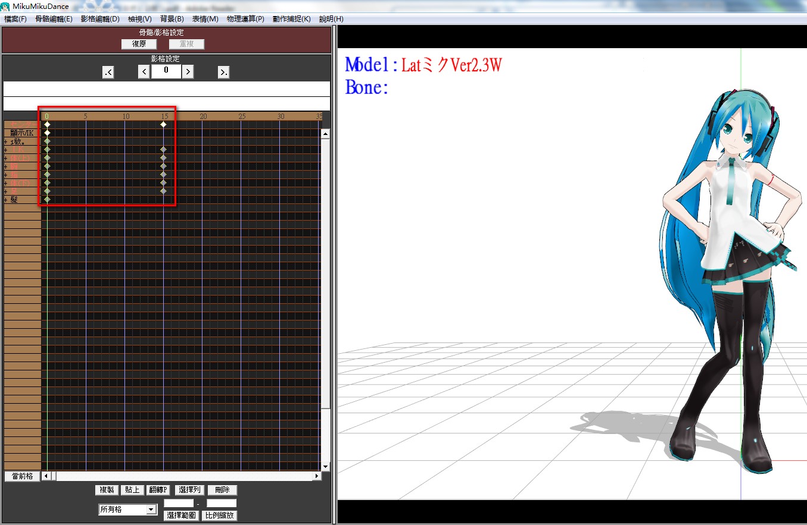Select センター keyframe diamond at frame 0

click(47, 124)
